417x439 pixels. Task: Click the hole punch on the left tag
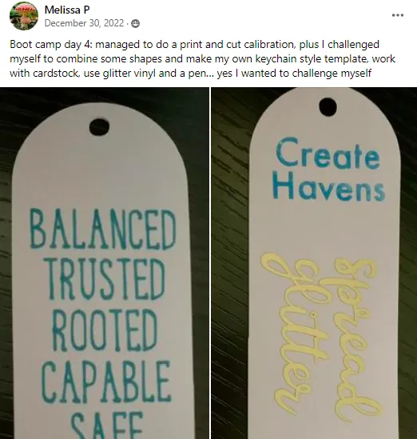pyautogui.click(x=99, y=127)
